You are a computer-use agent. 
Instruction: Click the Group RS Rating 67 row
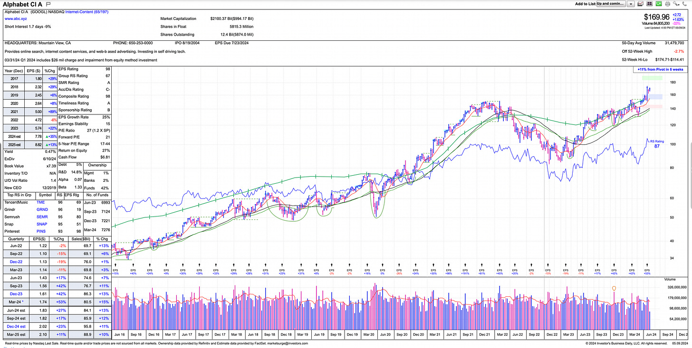85,76
